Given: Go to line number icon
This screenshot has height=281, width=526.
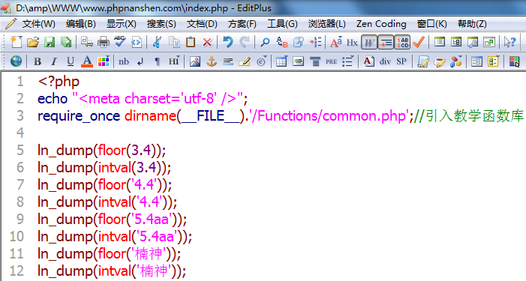Looking at the screenshot, I should (315, 42).
